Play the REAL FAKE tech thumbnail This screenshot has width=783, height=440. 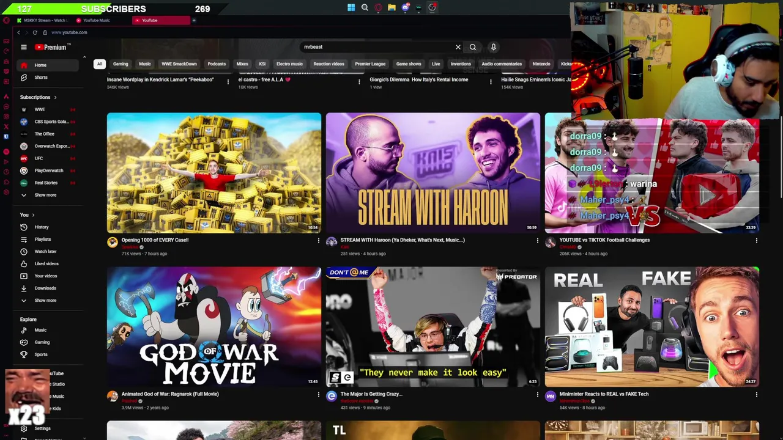tap(652, 327)
